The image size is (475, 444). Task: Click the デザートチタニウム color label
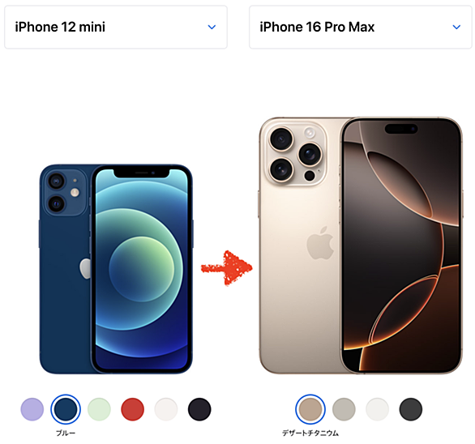click(310, 433)
